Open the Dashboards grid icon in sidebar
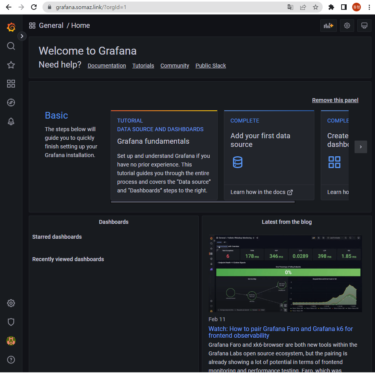 click(x=11, y=84)
